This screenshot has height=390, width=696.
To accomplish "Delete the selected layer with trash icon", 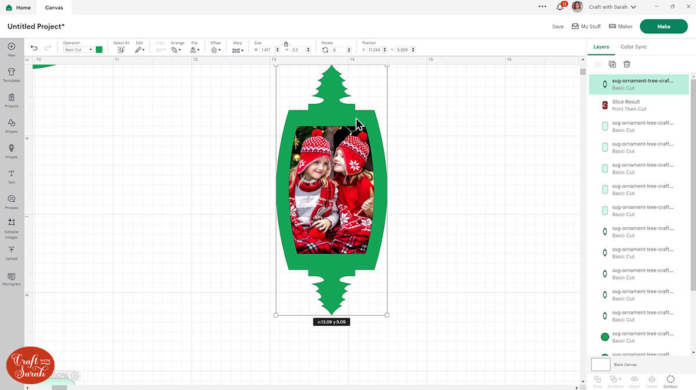I will [x=627, y=64].
